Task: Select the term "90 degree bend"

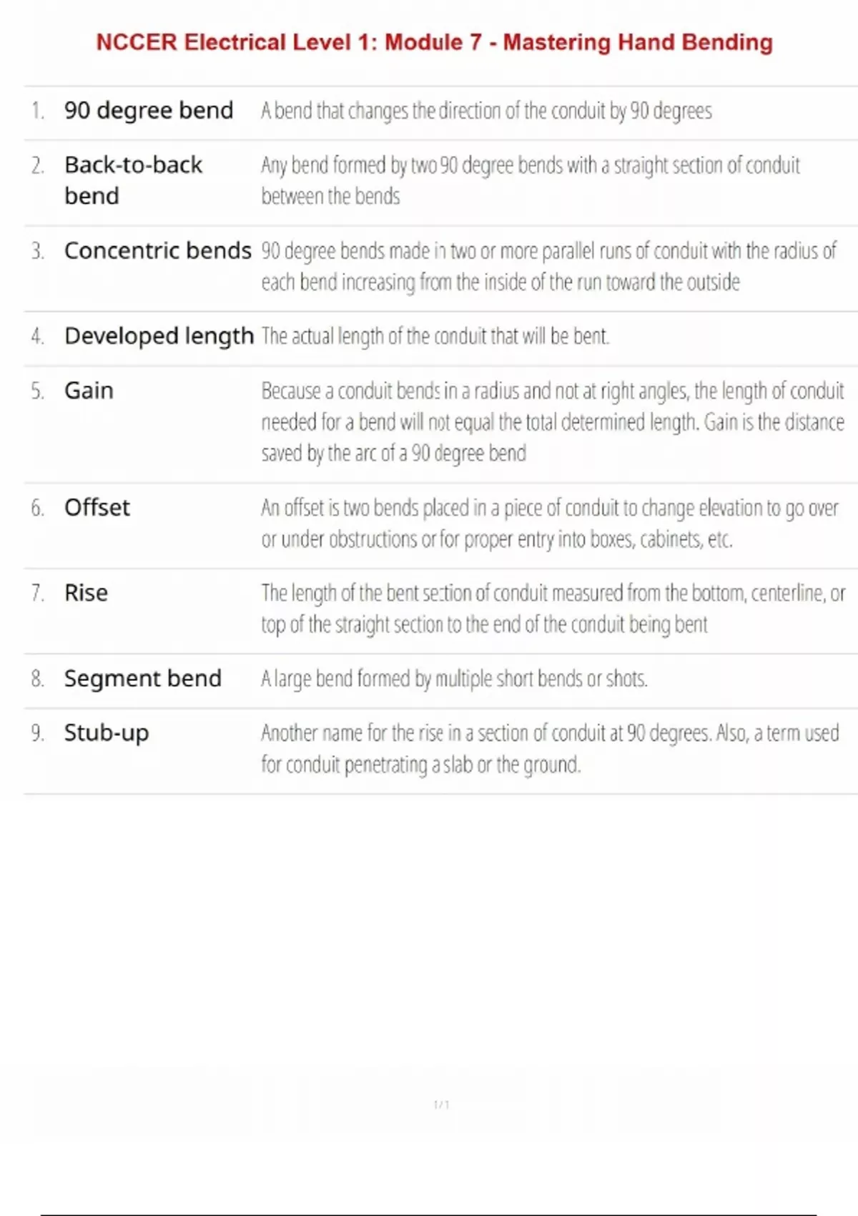Action: click(149, 110)
